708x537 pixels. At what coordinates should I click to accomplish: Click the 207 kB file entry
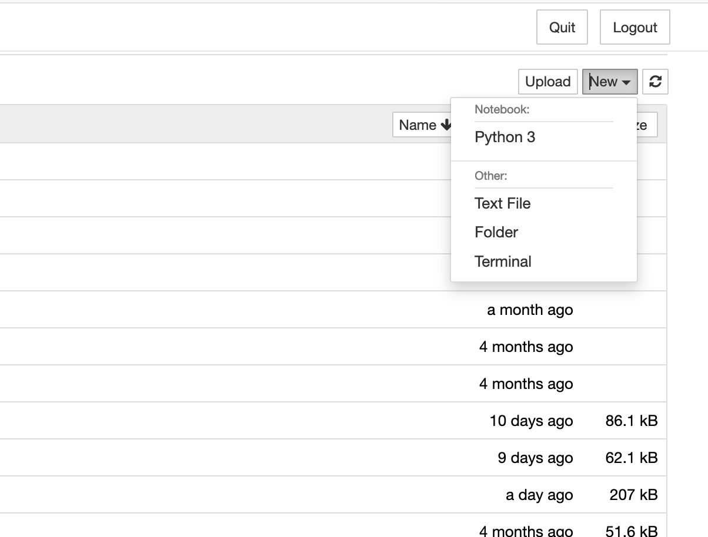tap(632, 494)
